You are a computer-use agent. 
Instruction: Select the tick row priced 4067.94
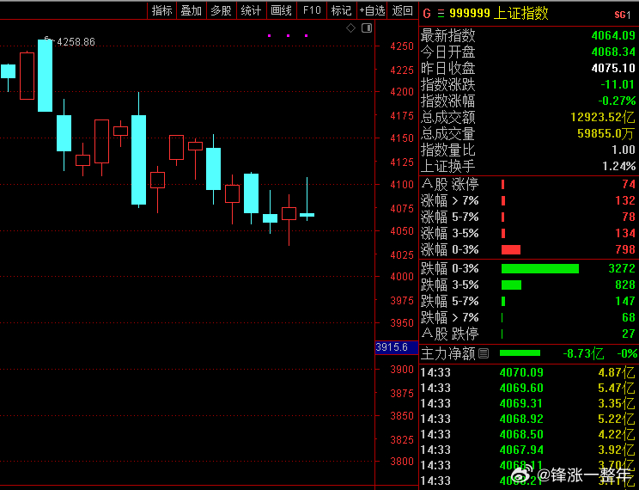[527, 450]
